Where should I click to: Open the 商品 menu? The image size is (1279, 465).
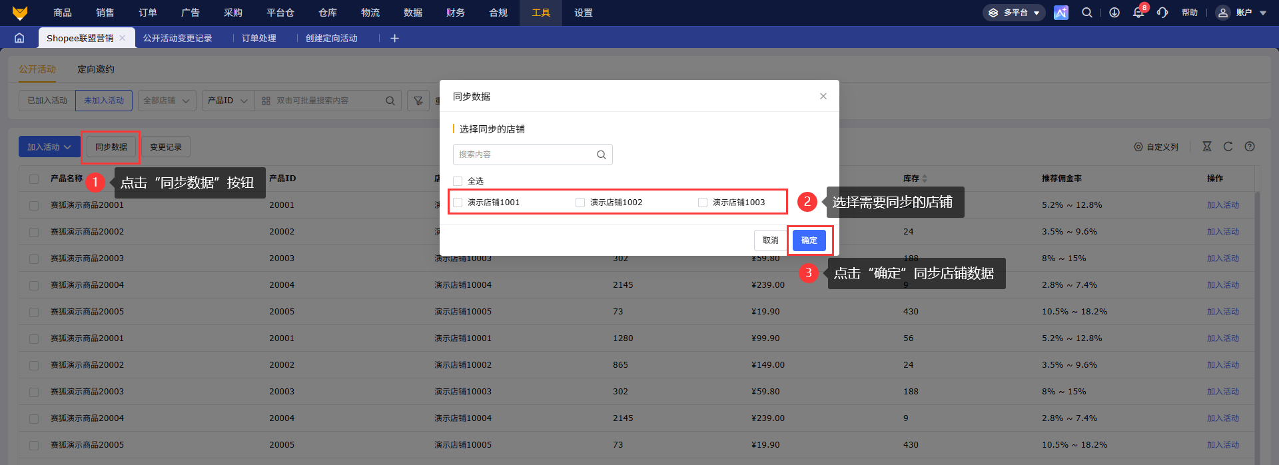[x=63, y=13]
